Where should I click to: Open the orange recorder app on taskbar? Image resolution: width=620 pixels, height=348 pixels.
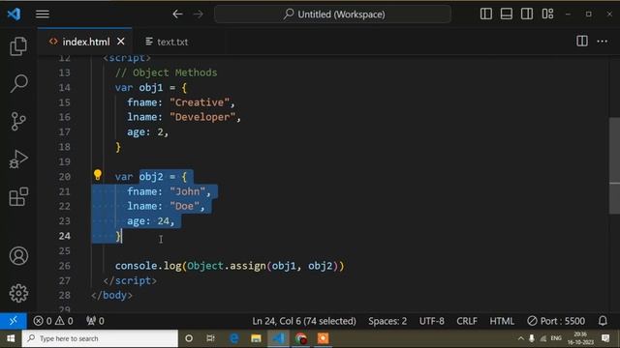pyautogui.click(x=323, y=338)
